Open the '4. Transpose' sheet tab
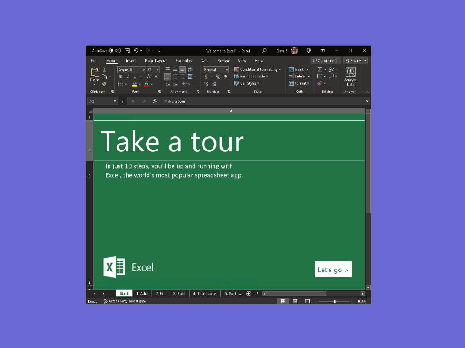 click(x=204, y=294)
